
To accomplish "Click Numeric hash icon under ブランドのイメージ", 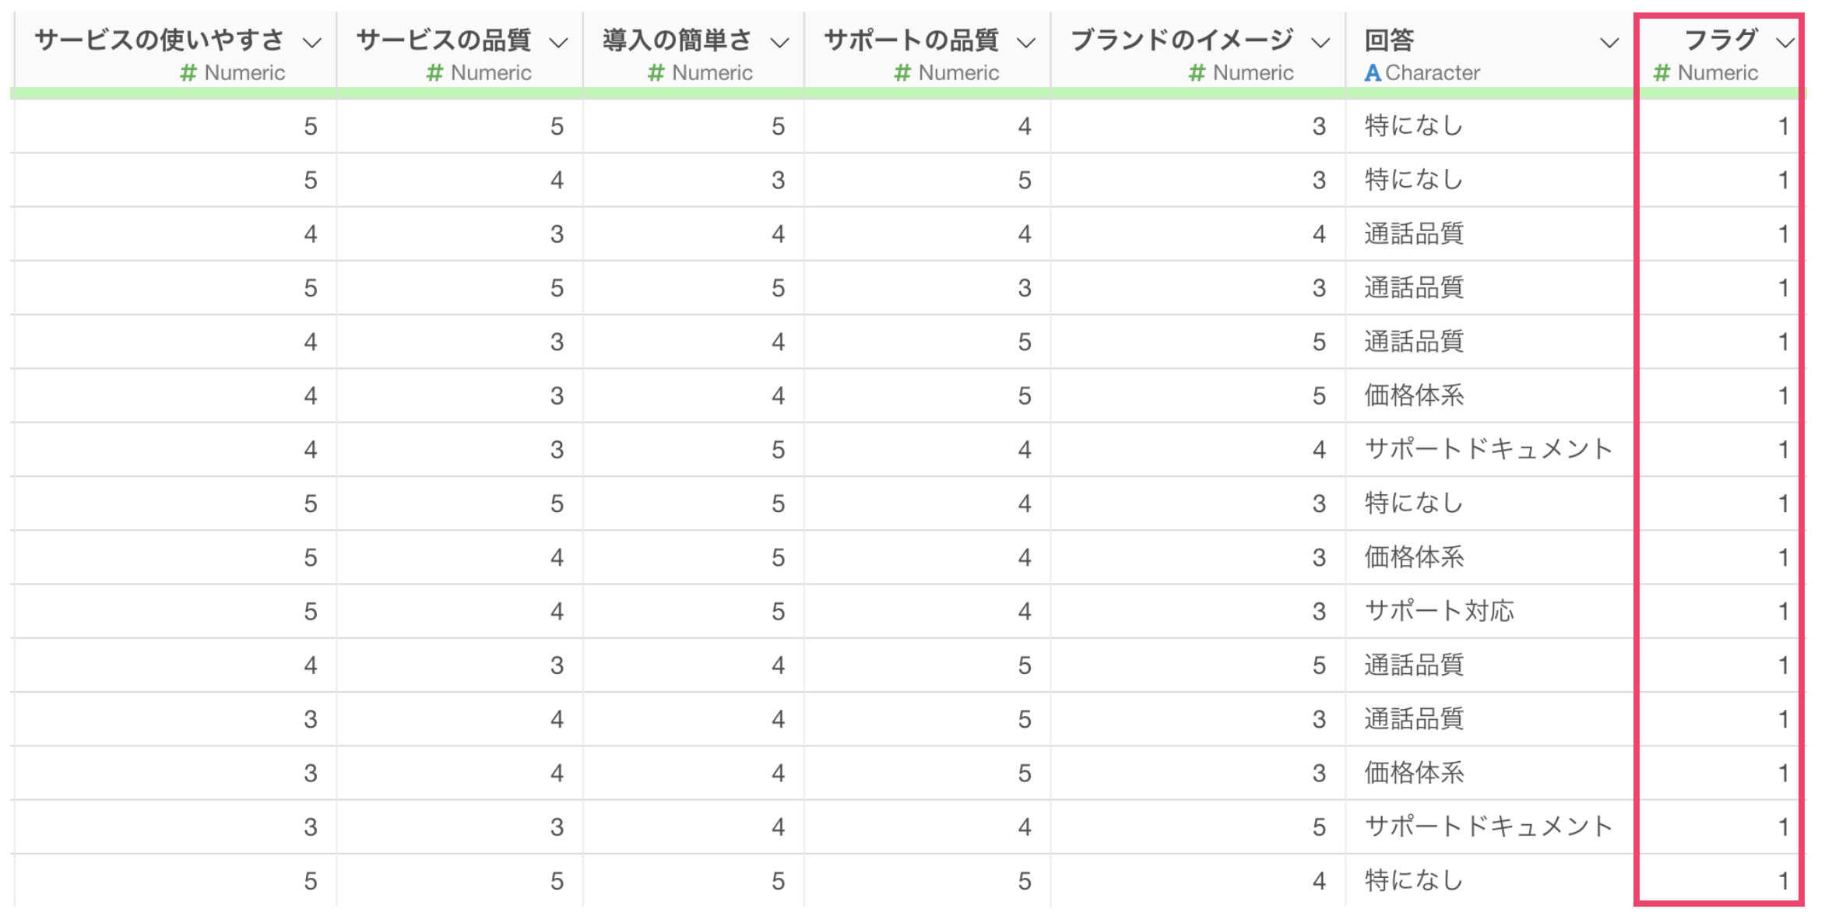I will (1197, 73).
